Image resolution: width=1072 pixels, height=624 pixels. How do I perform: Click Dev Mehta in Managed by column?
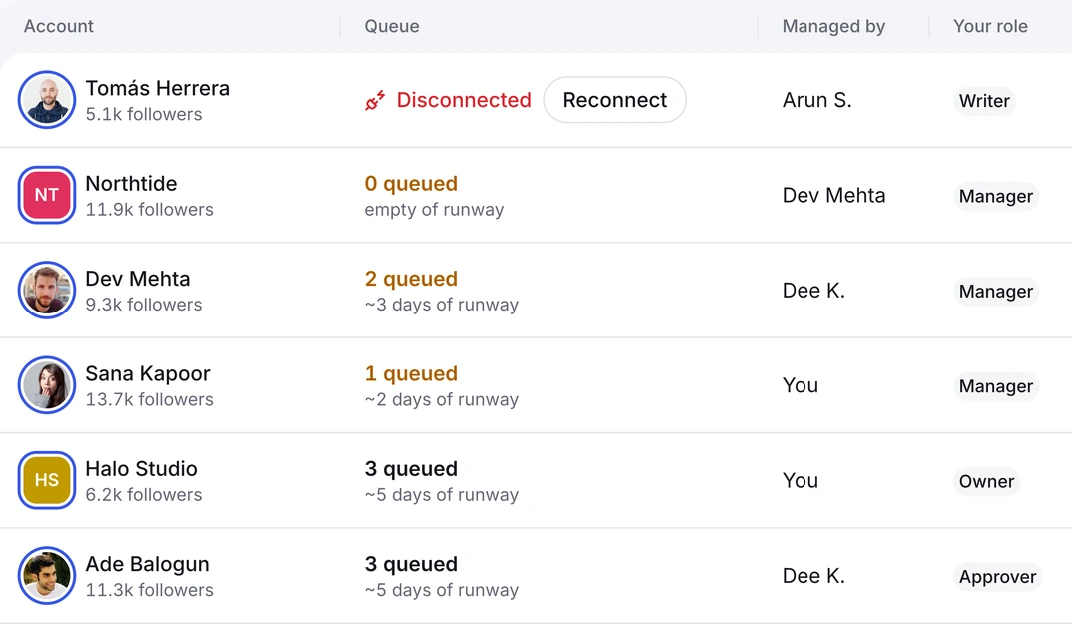[x=833, y=195]
